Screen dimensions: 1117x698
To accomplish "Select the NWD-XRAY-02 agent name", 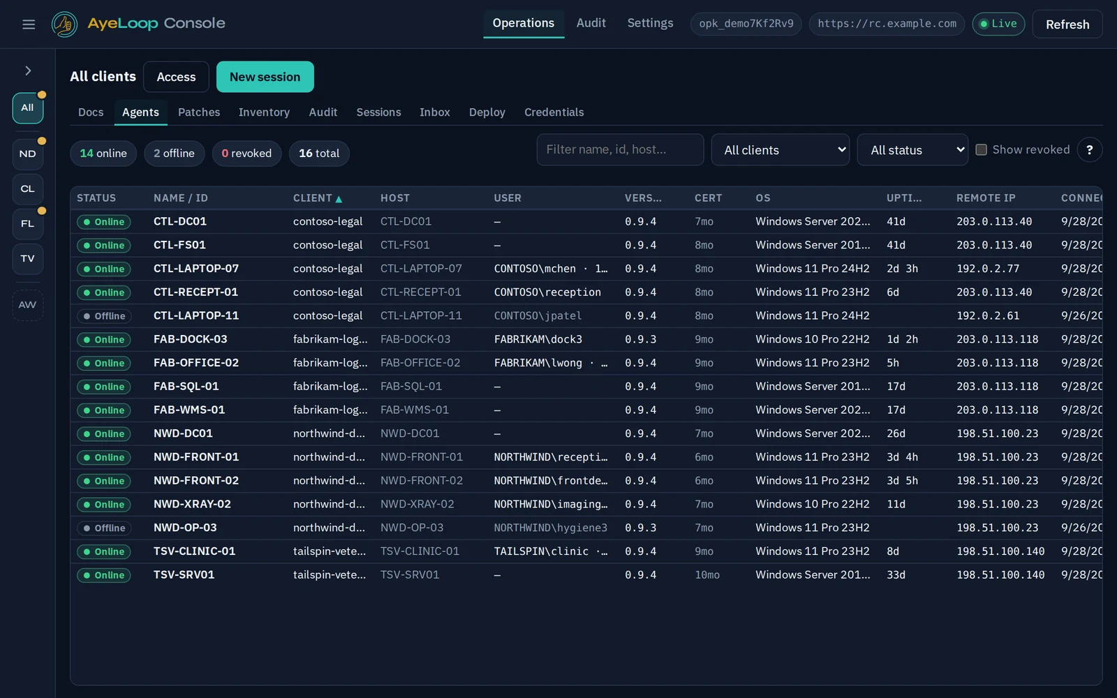I will coord(192,504).
